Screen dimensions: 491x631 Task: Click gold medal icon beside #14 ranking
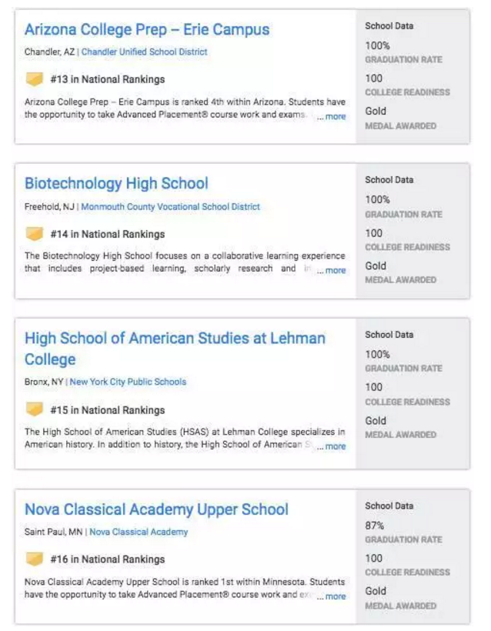(x=34, y=234)
